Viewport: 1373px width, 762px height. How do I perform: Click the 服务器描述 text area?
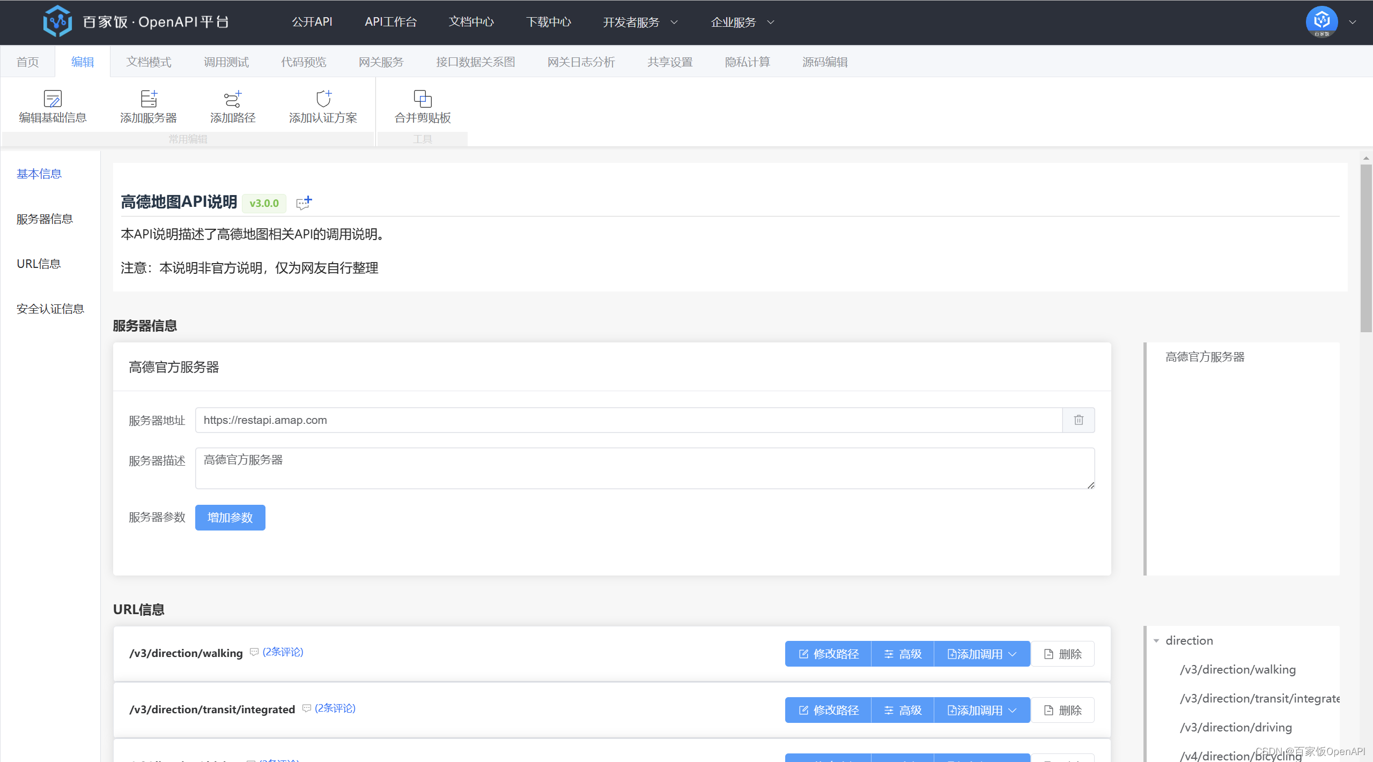click(645, 468)
